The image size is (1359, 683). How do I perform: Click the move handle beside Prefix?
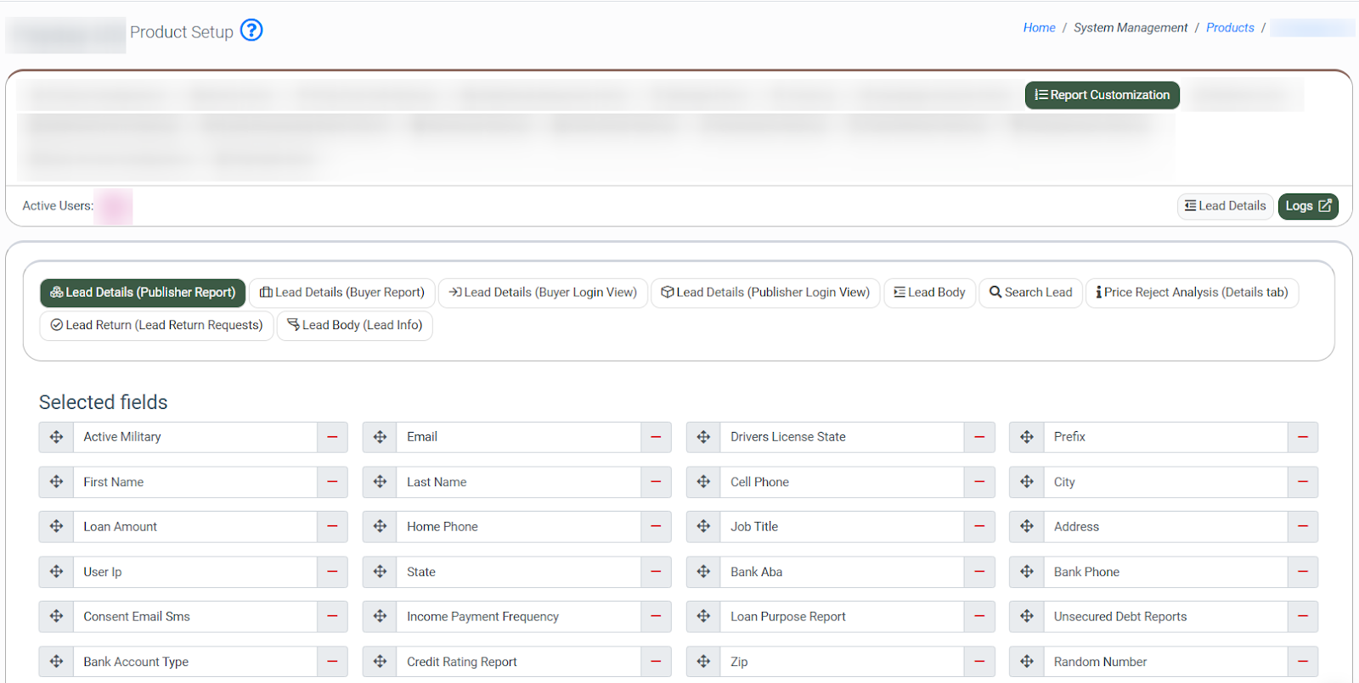pos(1027,437)
